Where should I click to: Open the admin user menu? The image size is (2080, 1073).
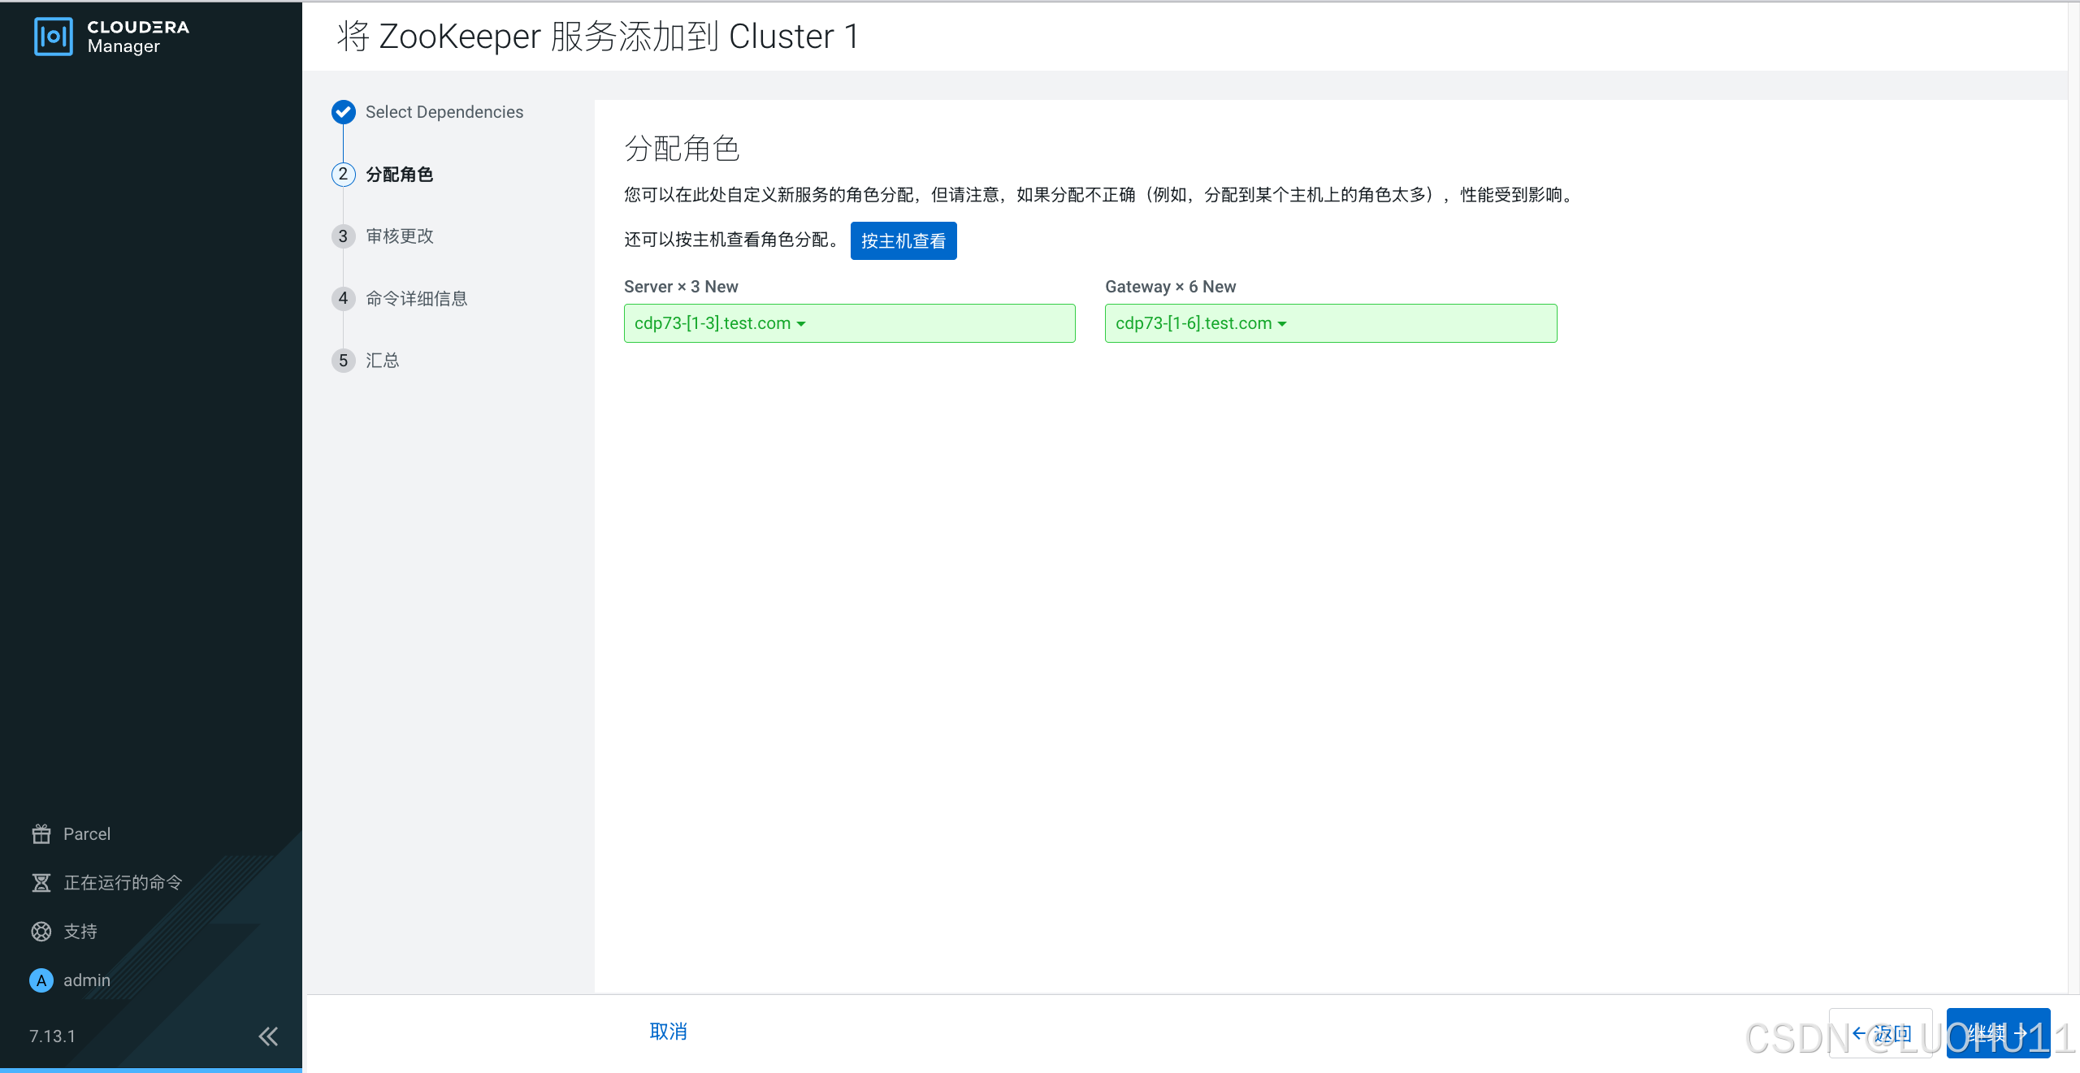[87, 980]
